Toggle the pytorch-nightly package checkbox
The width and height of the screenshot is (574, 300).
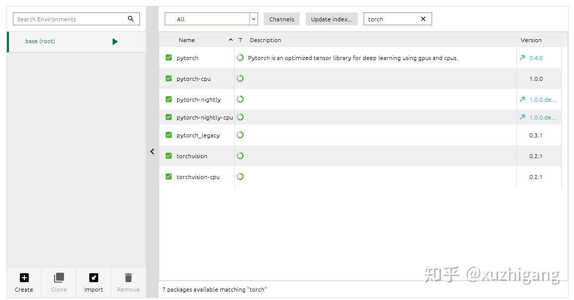(x=169, y=99)
